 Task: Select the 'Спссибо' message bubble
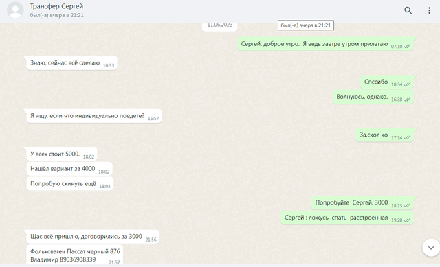pos(387,82)
